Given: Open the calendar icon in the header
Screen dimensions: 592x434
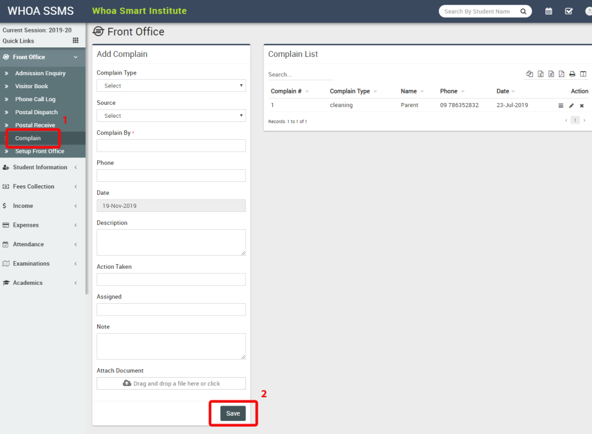Looking at the screenshot, I should [x=548, y=11].
